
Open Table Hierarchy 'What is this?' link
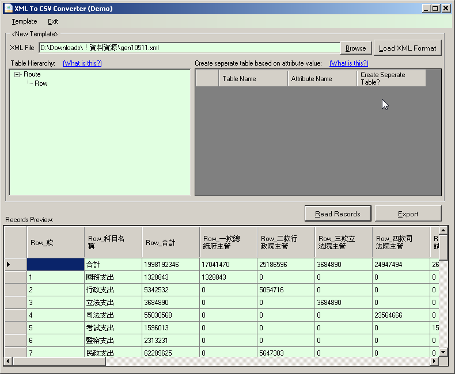pyautogui.click(x=82, y=63)
